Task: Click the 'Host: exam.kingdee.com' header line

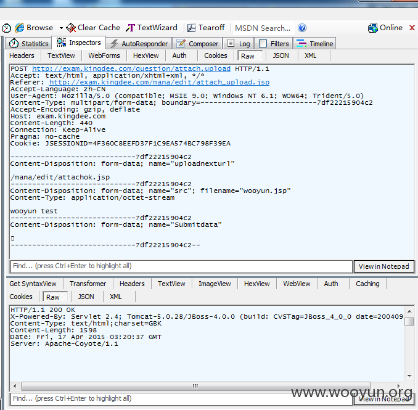Action: coord(58,117)
